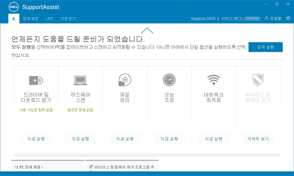Viewport: 294px width, 176px height.
Task: Click the 파일 정리 title
Action: point(125,97)
